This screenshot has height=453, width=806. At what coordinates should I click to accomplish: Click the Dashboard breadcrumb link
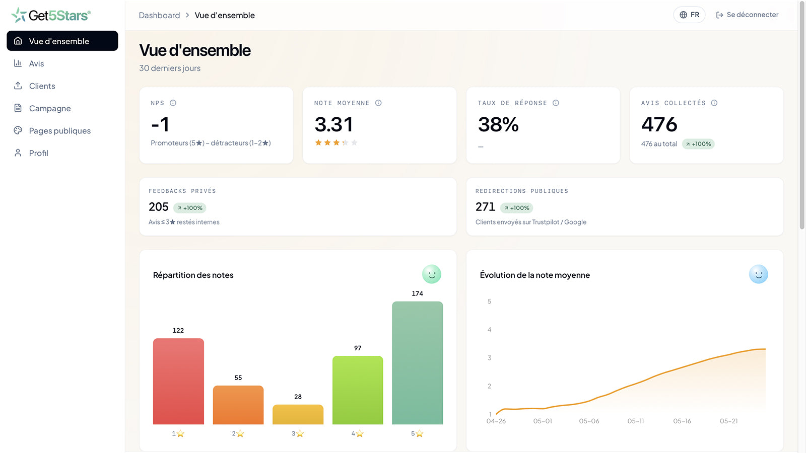pyautogui.click(x=159, y=15)
